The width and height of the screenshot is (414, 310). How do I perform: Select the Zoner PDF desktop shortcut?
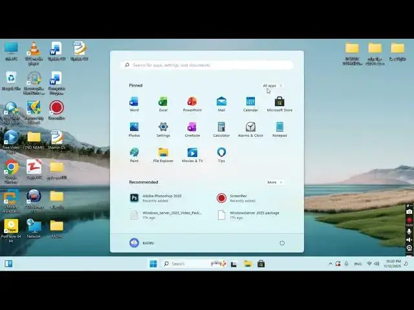[34, 169]
